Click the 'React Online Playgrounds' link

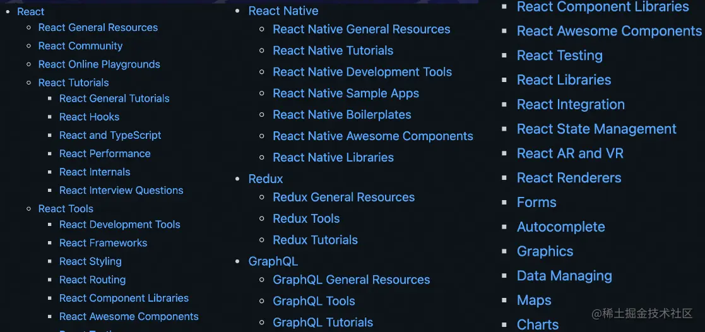(99, 64)
